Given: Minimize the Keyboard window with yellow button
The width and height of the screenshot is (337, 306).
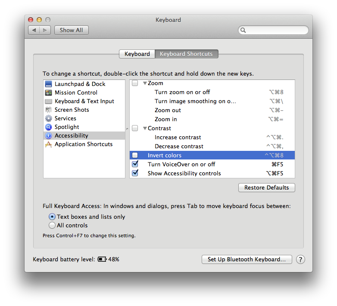Looking at the screenshot, I should [x=39, y=20].
